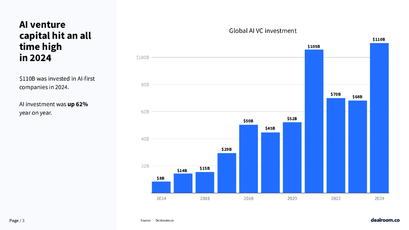Open the Dealroom.co source link
The width and height of the screenshot is (409, 230).
tap(164, 220)
